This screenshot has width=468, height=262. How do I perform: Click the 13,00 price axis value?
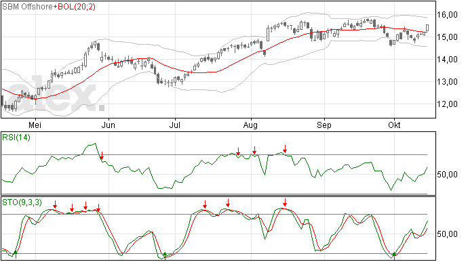coord(447,82)
